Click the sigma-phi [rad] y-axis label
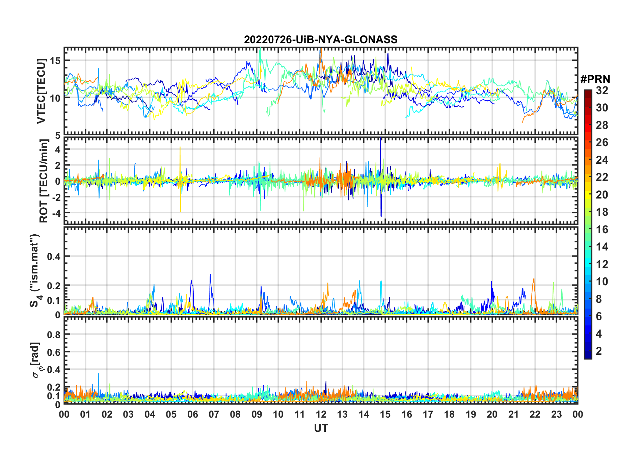 pyautogui.click(x=36, y=360)
